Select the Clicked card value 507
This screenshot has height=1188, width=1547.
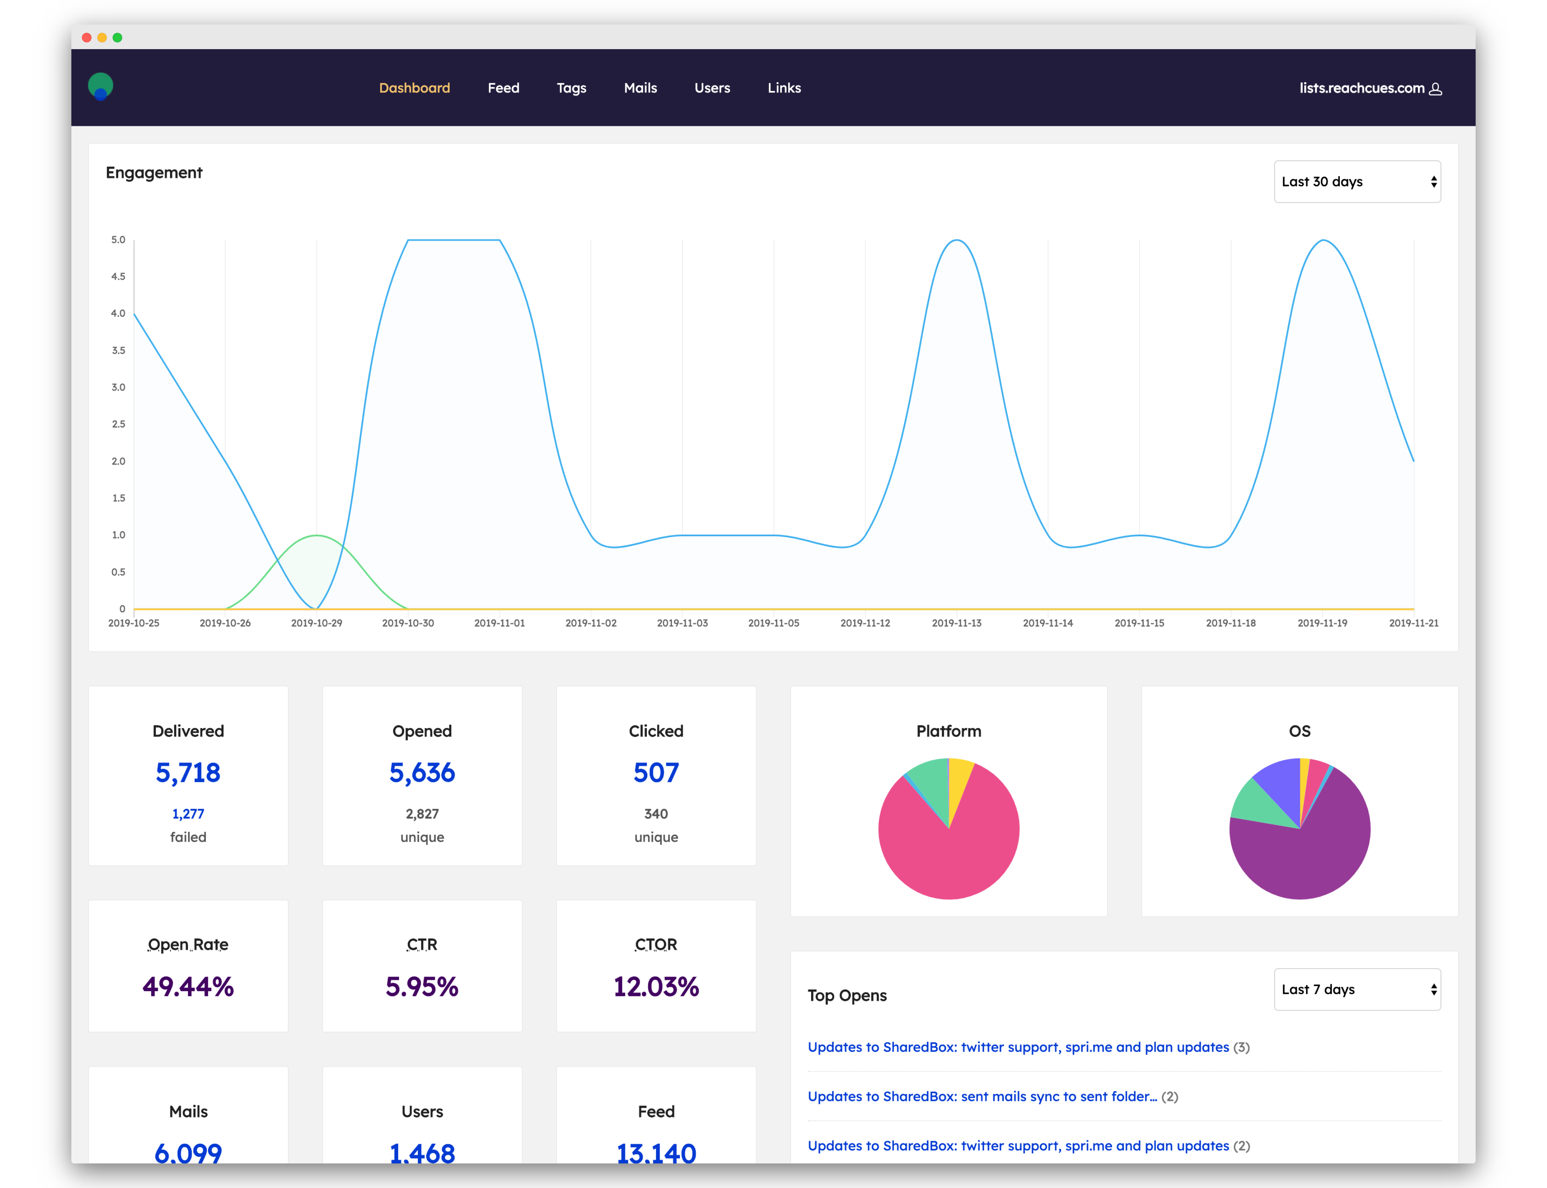(x=655, y=773)
